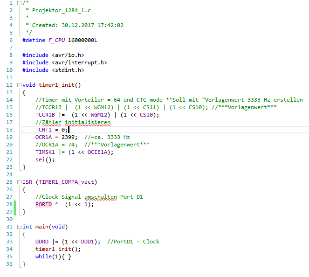This screenshot has width=309, height=277.
Task: Click main in the int main(void) line
Action: coord(42,227)
